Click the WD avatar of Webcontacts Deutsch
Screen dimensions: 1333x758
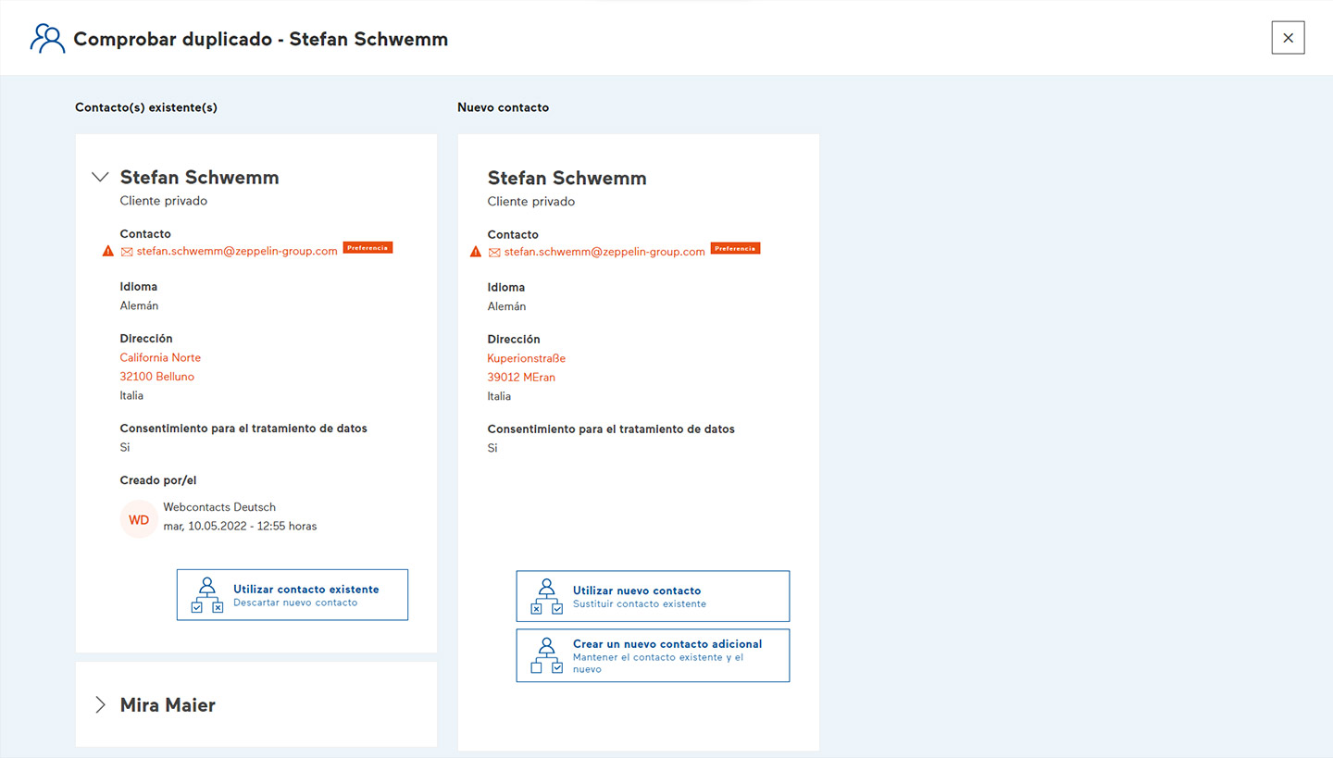pyautogui.click(x=139, y=519)
